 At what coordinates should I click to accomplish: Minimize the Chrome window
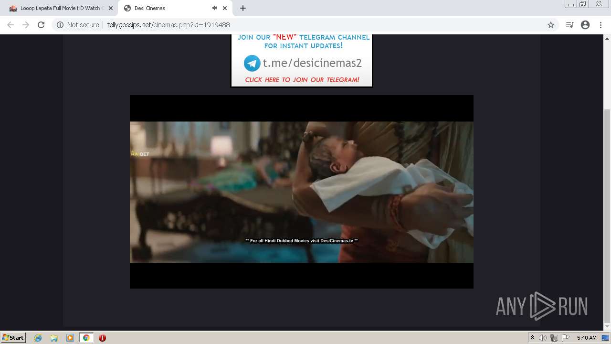pos(571,4)
